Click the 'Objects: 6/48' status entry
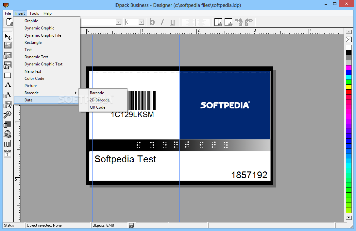 pos(103,225)
